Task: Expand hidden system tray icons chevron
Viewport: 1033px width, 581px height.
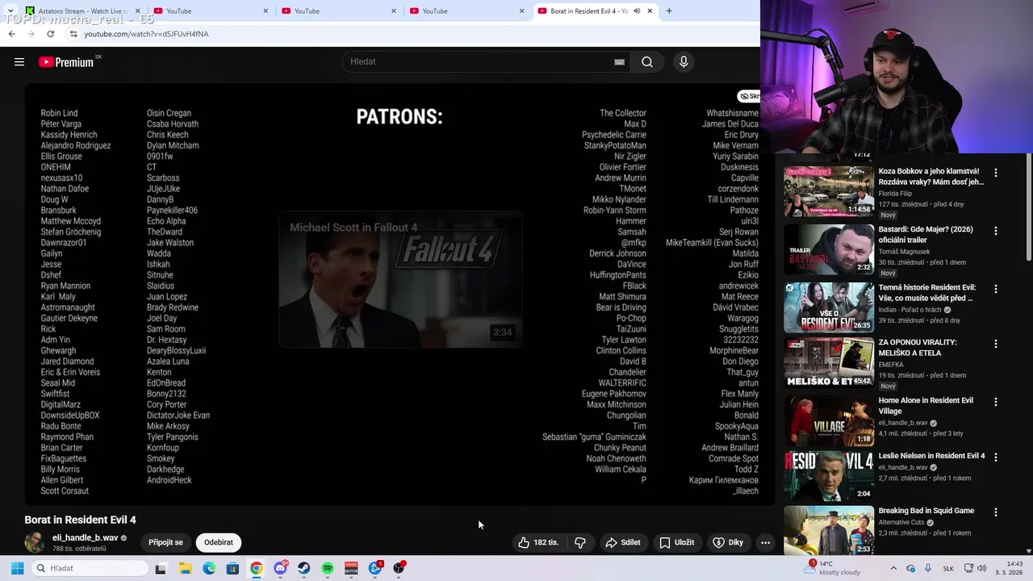Action: [893, 568]
